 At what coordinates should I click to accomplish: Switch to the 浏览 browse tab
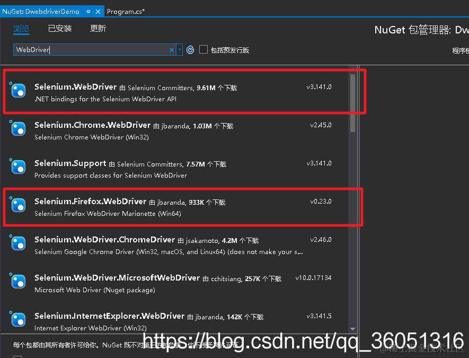pyautogui.click(x=21, y=29)
